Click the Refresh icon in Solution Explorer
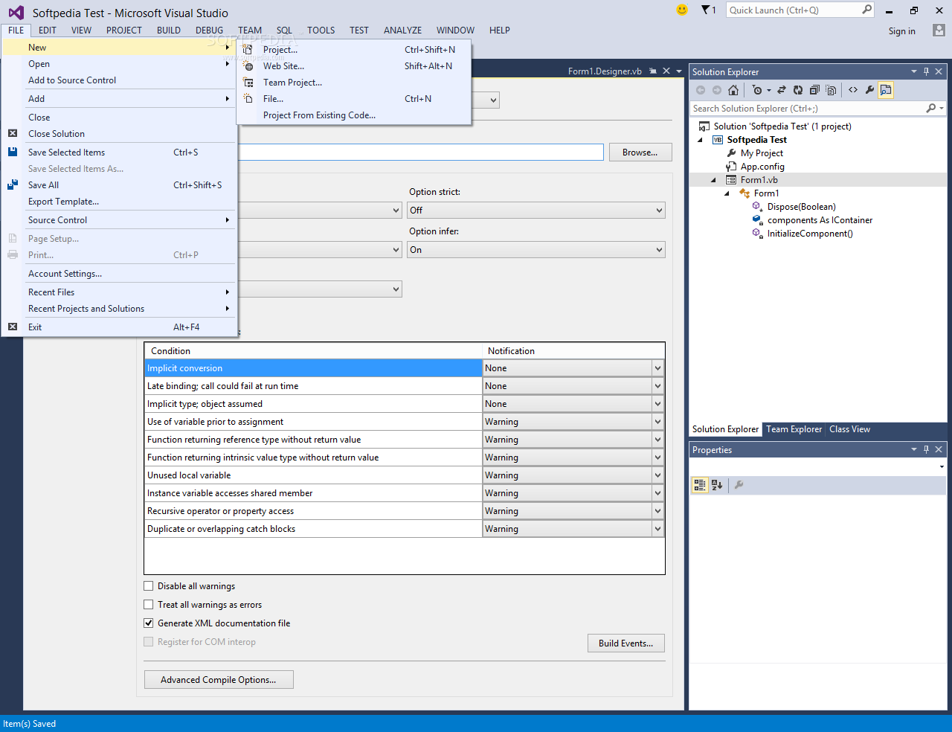Image resolution: width=952 pixels, height=732 pixels. click(798, 90)
